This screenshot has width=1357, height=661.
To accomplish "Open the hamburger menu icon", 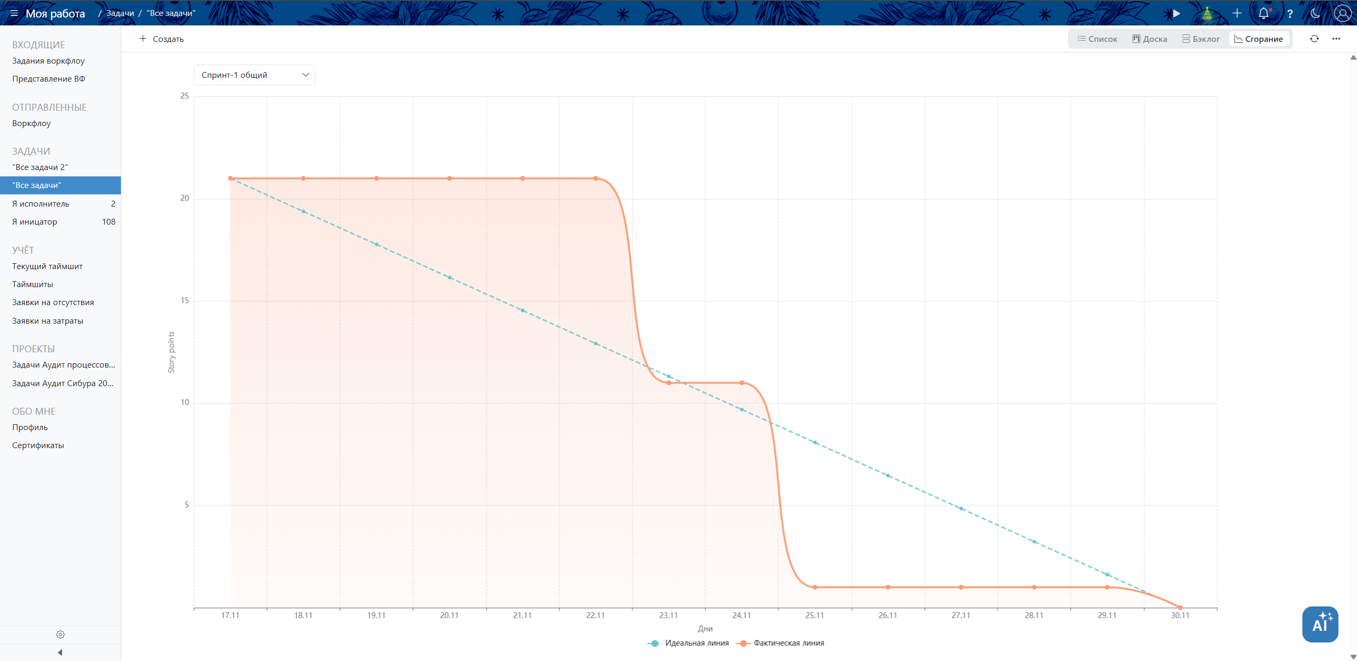I will coord(14,13).
